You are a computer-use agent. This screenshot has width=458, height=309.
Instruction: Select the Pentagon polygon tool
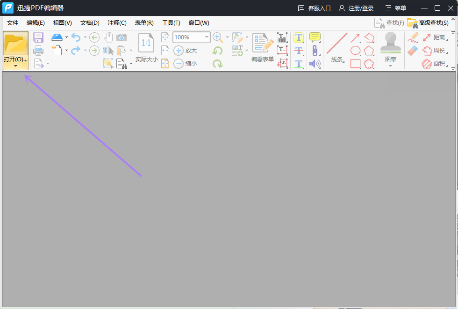[x=369, y=51]
